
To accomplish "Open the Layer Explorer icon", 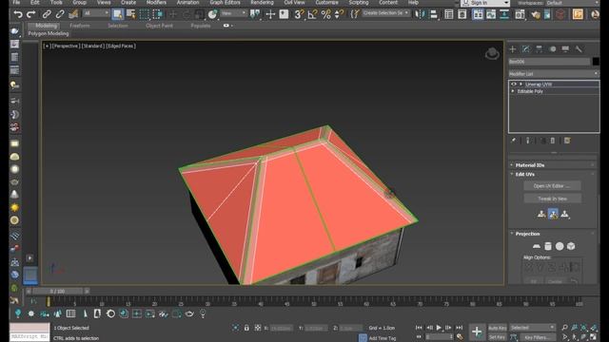I will click(x=462, y=14).
